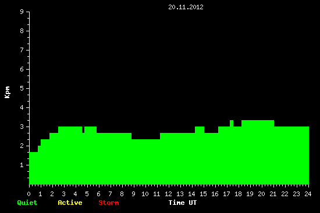Click the 7 value on Kp axis
Image resolution: width=320 pixels, height=213 pixels.
click(x=22, y=50)
